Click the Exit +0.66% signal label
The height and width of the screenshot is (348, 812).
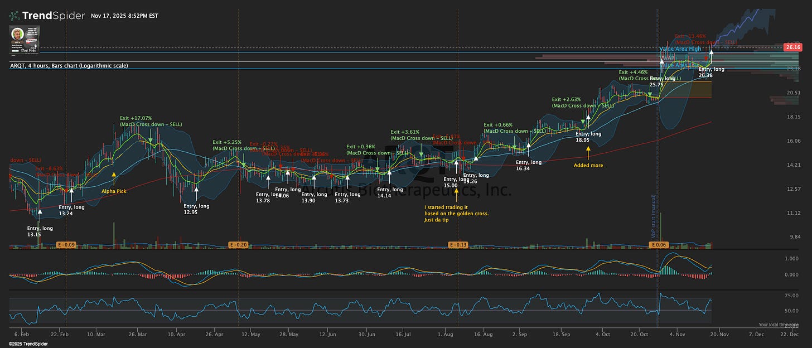(515, 128)
